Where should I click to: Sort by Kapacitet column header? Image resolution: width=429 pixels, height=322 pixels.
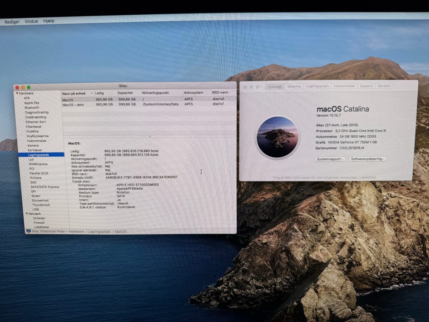(125, 93)
